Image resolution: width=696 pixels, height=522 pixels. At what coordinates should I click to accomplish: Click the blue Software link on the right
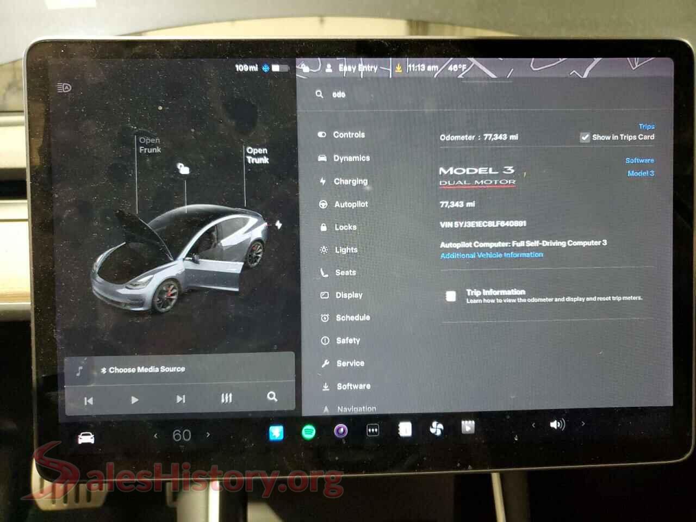pyautogui.click(x=639, y=160)
